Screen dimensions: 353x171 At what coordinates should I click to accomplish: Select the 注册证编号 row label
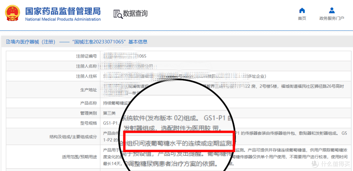(x=86, y=56)
